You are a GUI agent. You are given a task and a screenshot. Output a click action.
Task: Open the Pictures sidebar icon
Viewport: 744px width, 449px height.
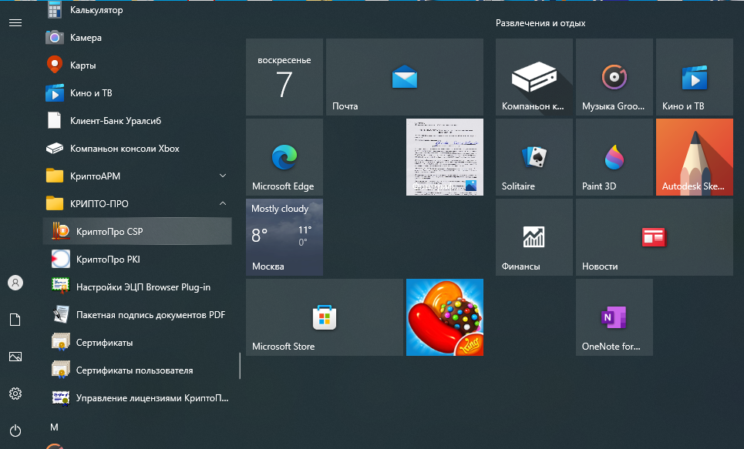pyautogui.click(x=15, y=357)
